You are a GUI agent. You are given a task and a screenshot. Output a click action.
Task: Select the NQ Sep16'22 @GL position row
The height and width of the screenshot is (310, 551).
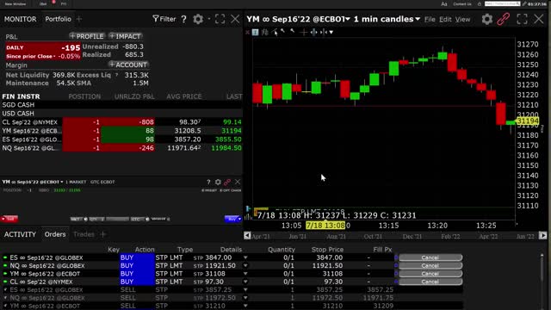click(x=121, y=148)
